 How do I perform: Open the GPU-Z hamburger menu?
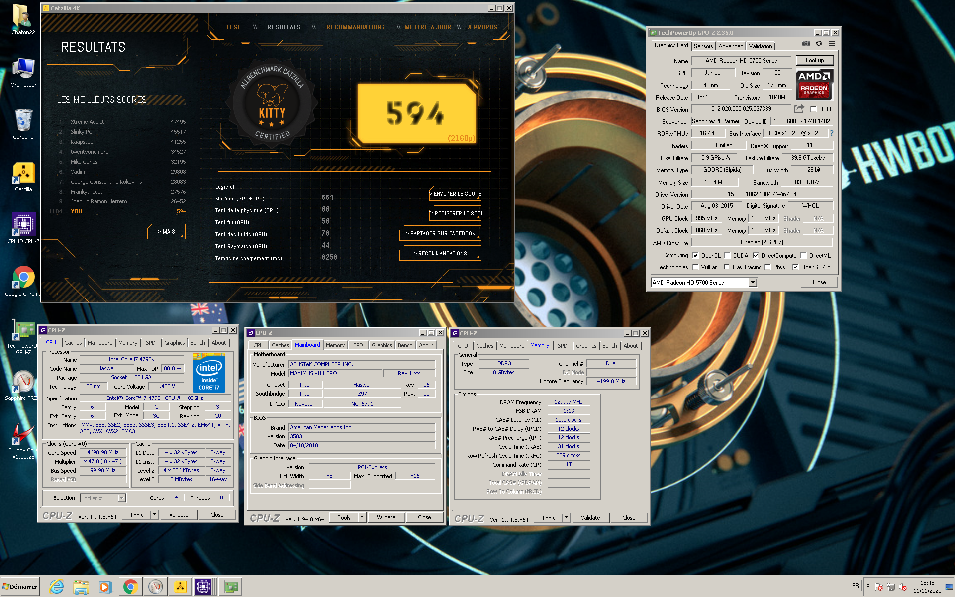pos(832,44)
